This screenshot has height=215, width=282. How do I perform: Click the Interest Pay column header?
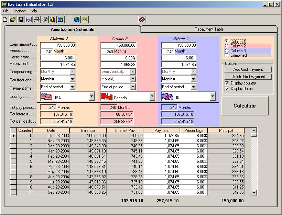click(x=125, y=131)
